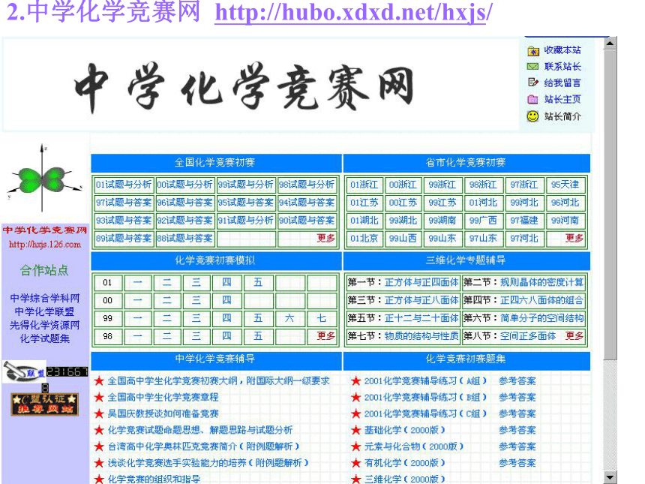645x484 pixels.
Task: Open 全国高中学生化学竞赛章程 link
Action: [x=163, y=397]
